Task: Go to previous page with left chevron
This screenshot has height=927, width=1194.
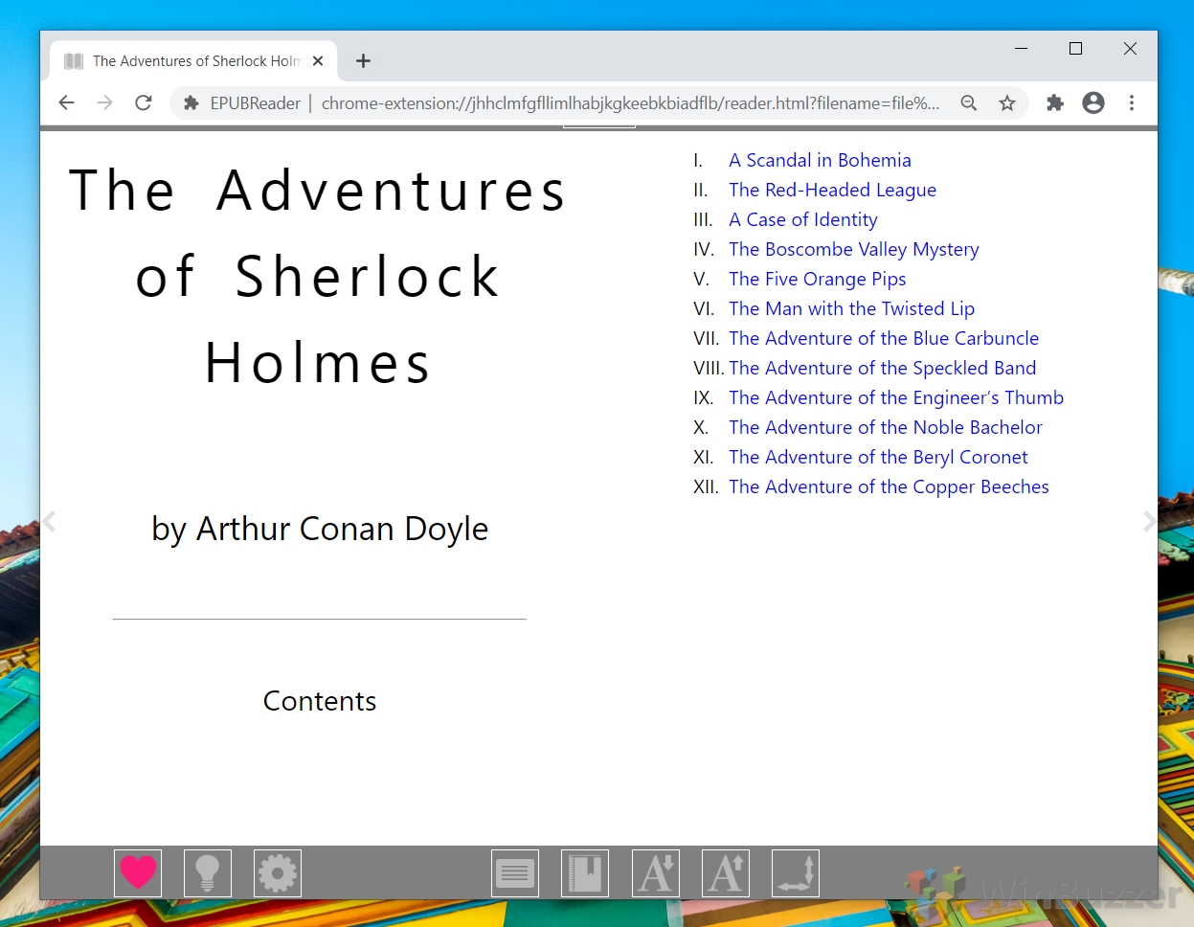Action: (50, 522)
